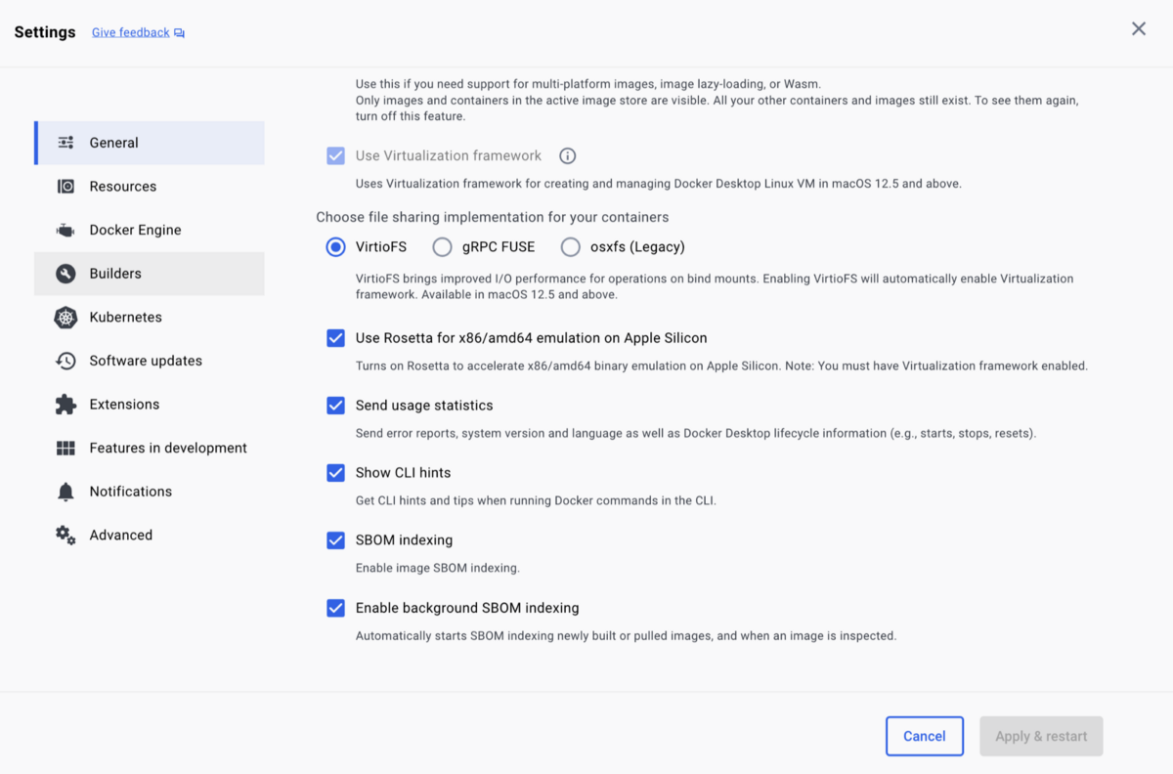
Task: Click the Resources icon in sidebar
Action: 65,187
